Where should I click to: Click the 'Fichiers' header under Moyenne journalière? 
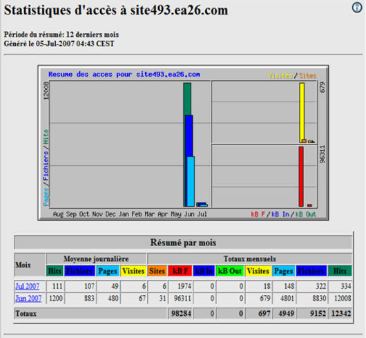click(x=79, y=271)
